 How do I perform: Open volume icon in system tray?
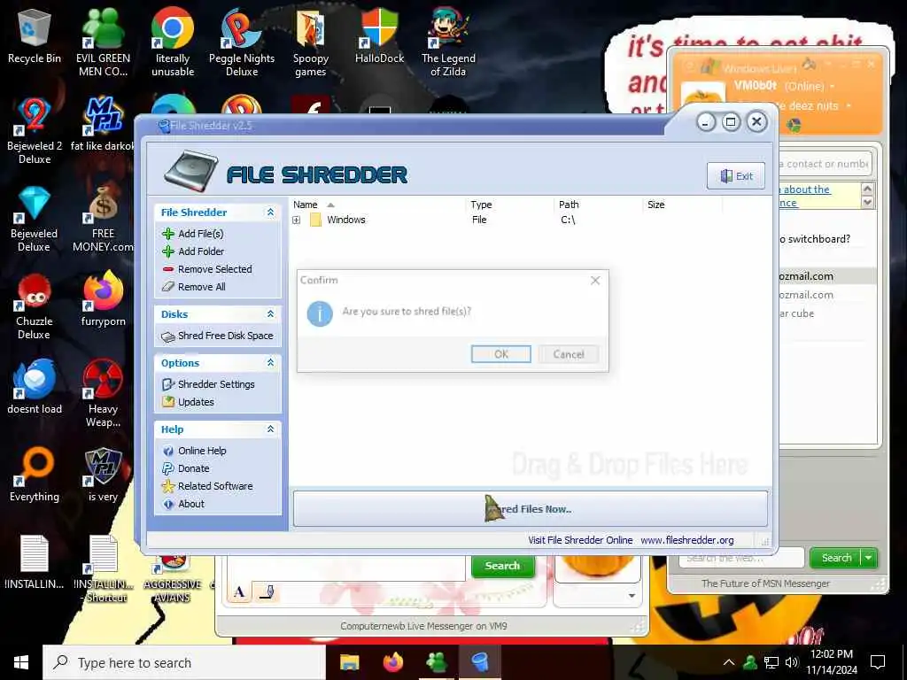pyautogui.click(x=791, y=662)
